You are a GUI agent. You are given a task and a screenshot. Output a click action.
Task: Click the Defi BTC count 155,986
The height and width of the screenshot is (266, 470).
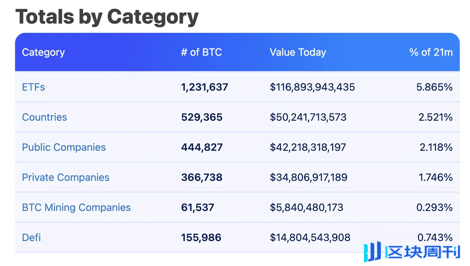pos(201,238)
